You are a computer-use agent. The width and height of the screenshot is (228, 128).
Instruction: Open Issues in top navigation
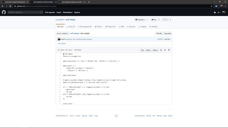click(x=59, y=12)
